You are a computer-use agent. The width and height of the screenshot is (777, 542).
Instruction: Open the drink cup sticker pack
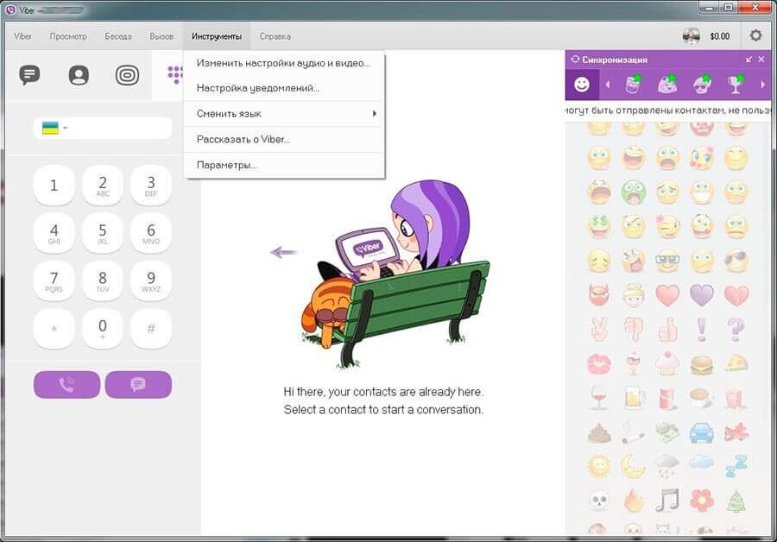[x=632, y=85]
